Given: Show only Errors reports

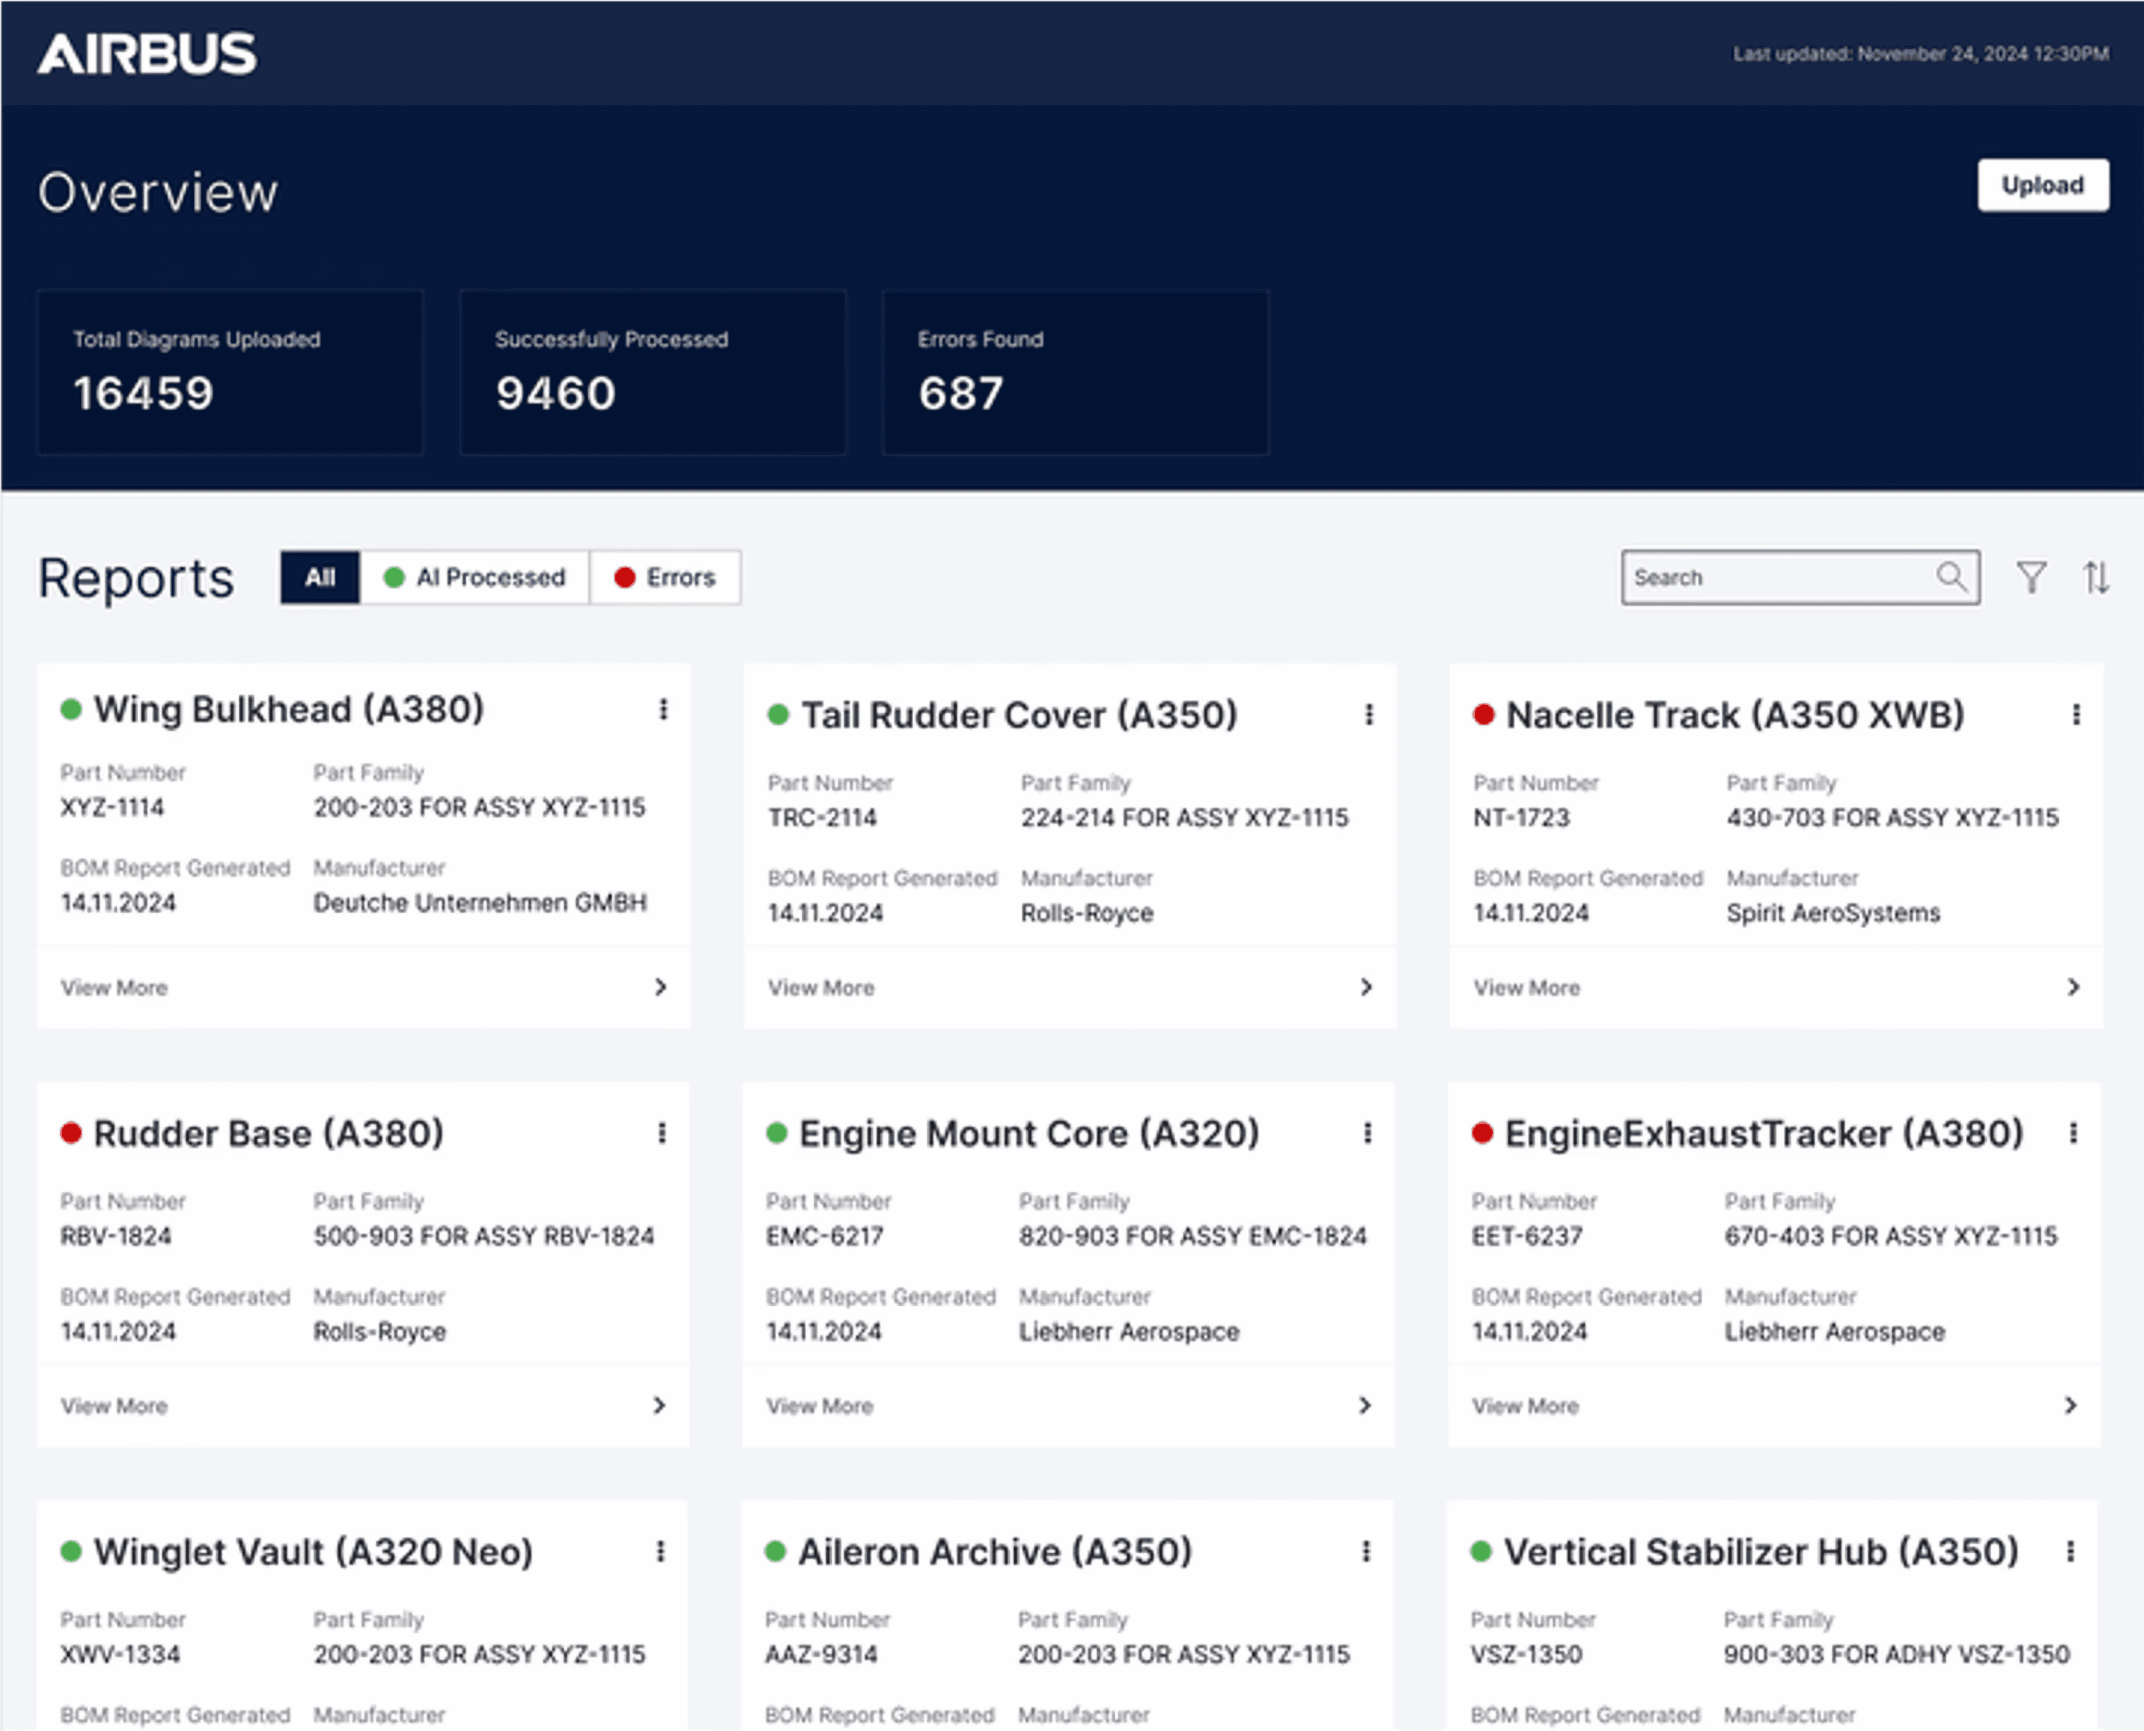Looking at the screenshot, I should click(665, 578).
